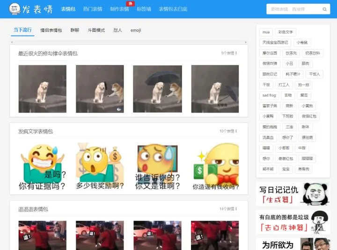This screenshot has height=250, width=337.
Task: Go to 制作表情 in the top navigation
Action: (x=119, y=9)
